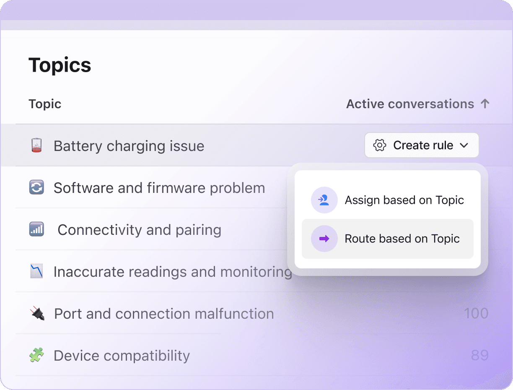This screenshot has height=390, width=513.
Task: Click the Active conversations column header
Action: [x=410, y=104]
